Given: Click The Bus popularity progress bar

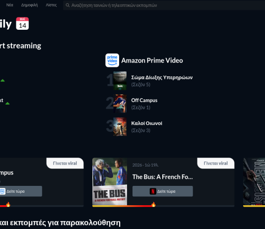Looking at the screenshot, I should pyautogui.click(x=163, y=206).
